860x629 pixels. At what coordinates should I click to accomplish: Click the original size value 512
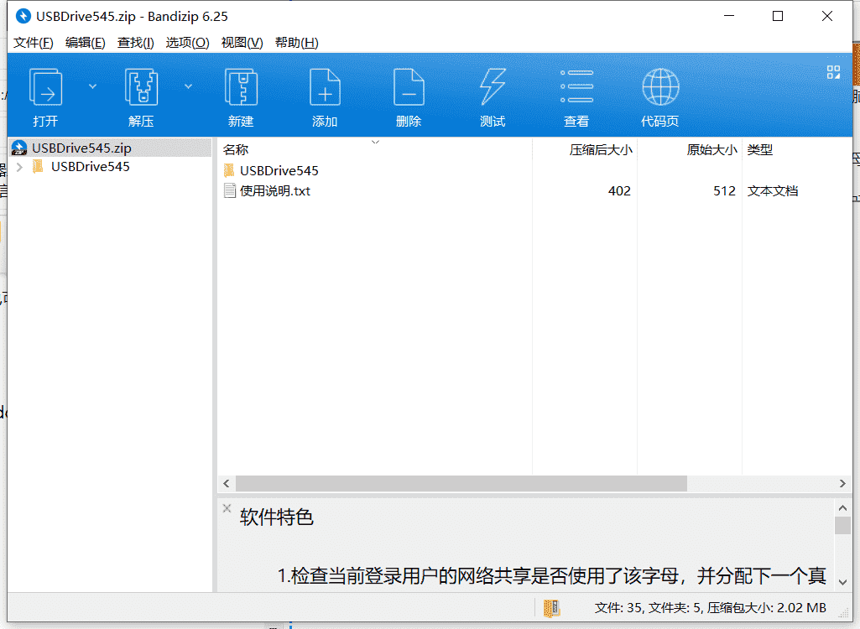coord(724,191)
